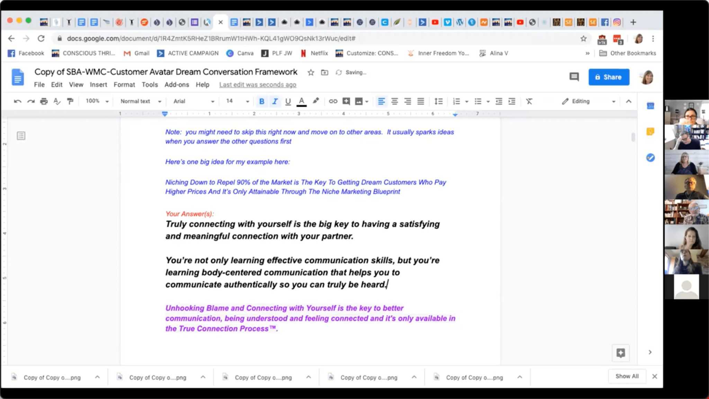Click the Print icon
Image resolution: width=709 pixels, height=399 pixels.
[44, 101]
